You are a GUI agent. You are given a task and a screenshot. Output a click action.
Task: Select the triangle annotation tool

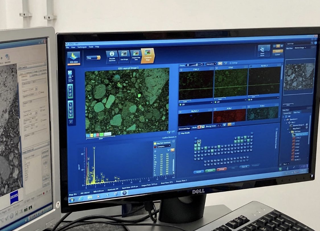pyautogui.click(x=70, y=77)
